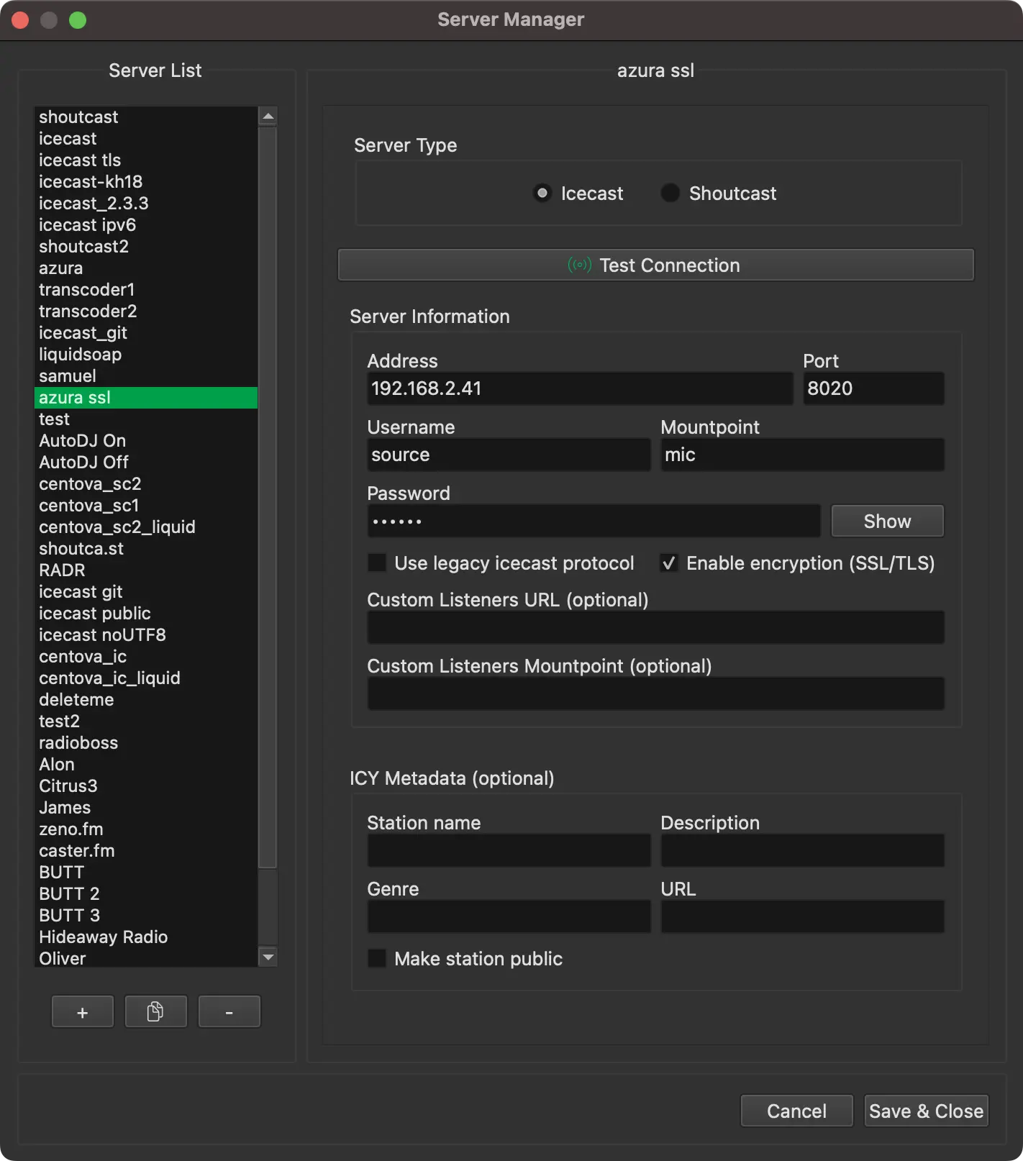Cancel the server manager dialog

click(x=796, y=1111)
